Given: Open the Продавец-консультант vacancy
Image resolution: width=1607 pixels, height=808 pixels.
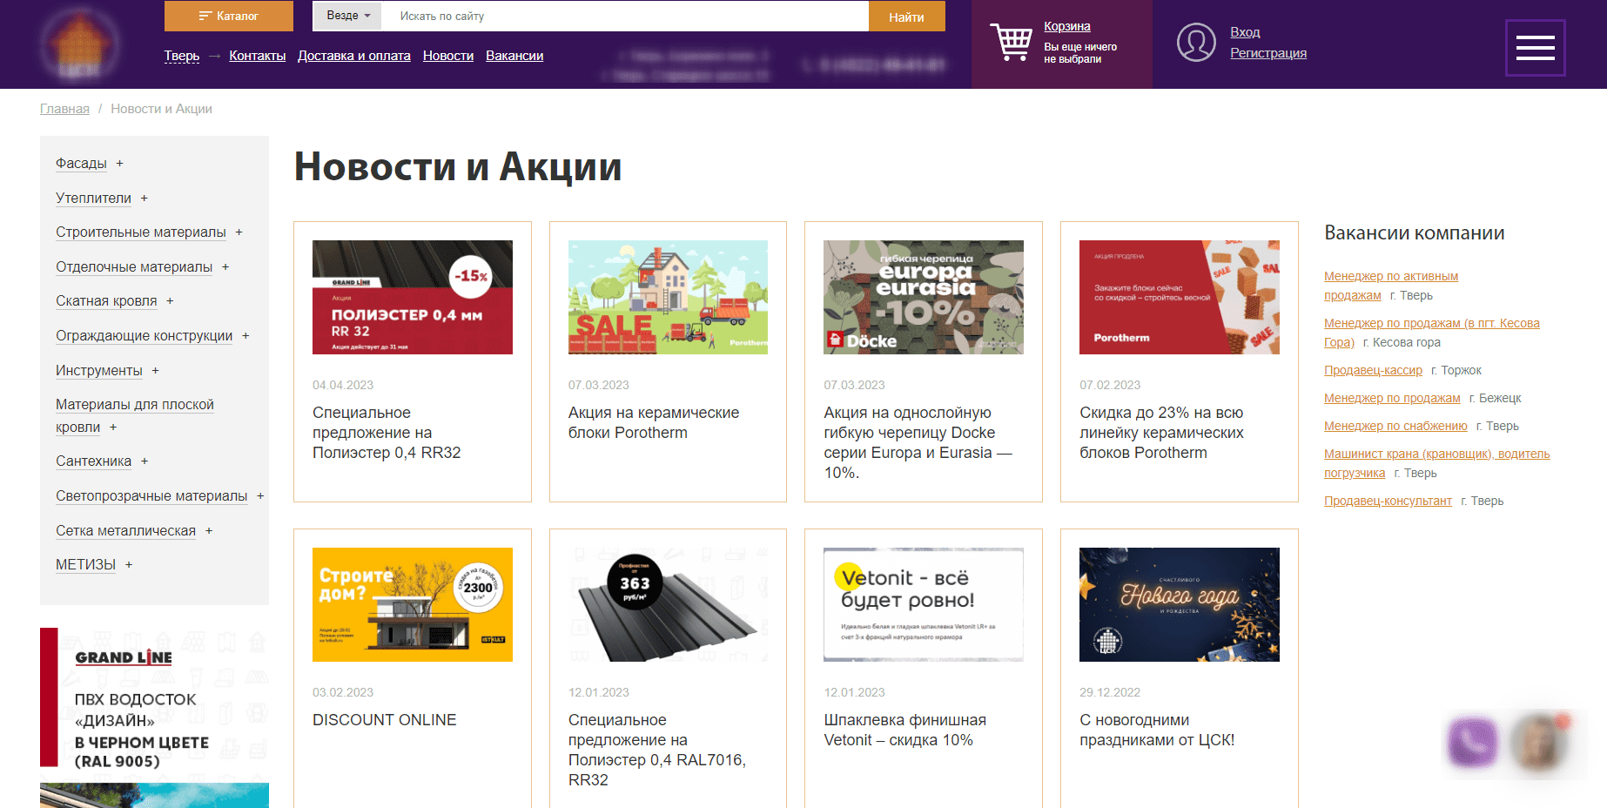Looking at the screenshot, I should (1388, 502).
